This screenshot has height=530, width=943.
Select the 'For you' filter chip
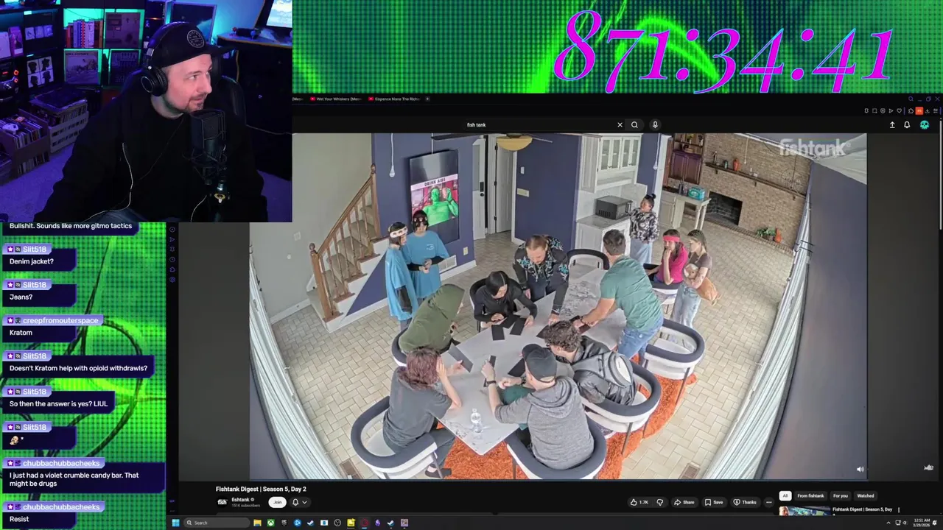841,495
